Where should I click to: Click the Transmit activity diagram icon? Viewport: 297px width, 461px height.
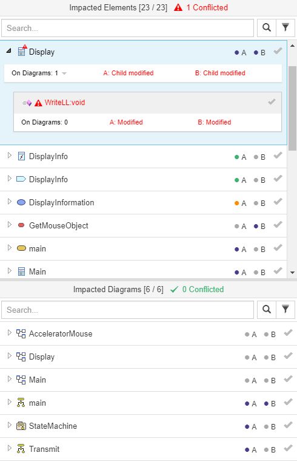tap(21, 449)
